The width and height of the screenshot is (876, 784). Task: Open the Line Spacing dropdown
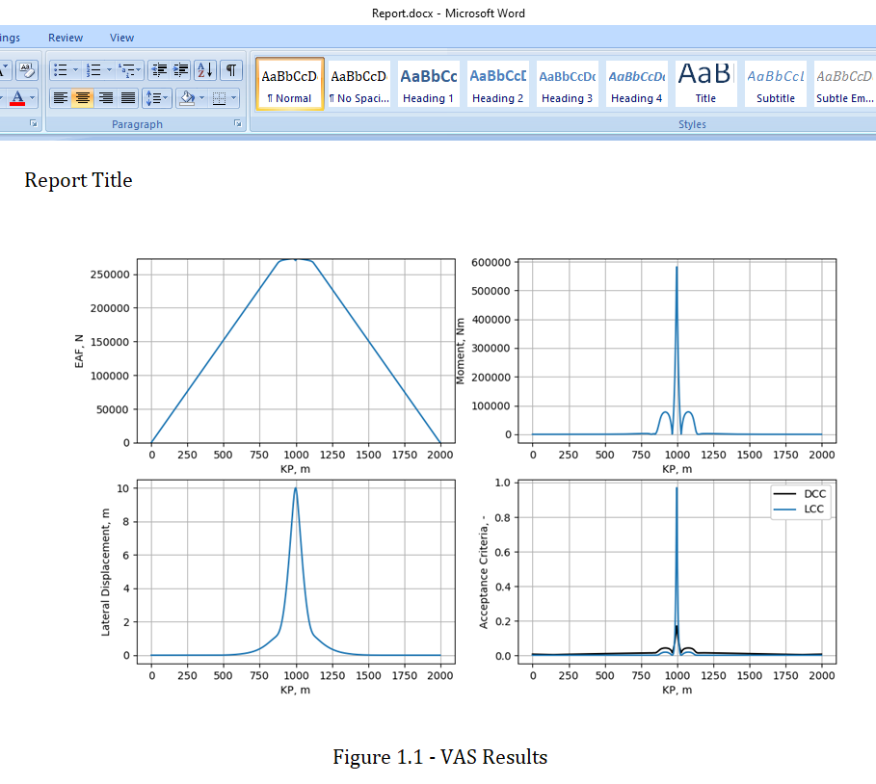coord(157,99)
